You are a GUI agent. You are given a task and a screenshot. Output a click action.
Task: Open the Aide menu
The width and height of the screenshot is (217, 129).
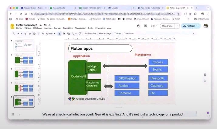109,28
